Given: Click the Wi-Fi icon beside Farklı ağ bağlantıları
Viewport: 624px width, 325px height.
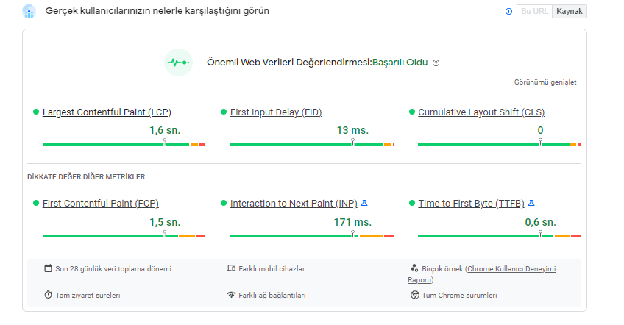Looking at the screenshot, I should (231, 295).
